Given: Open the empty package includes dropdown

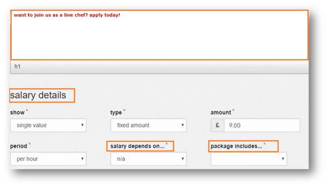Looking at the screenshot, I should pyautogui.click(x=249, y=159).
